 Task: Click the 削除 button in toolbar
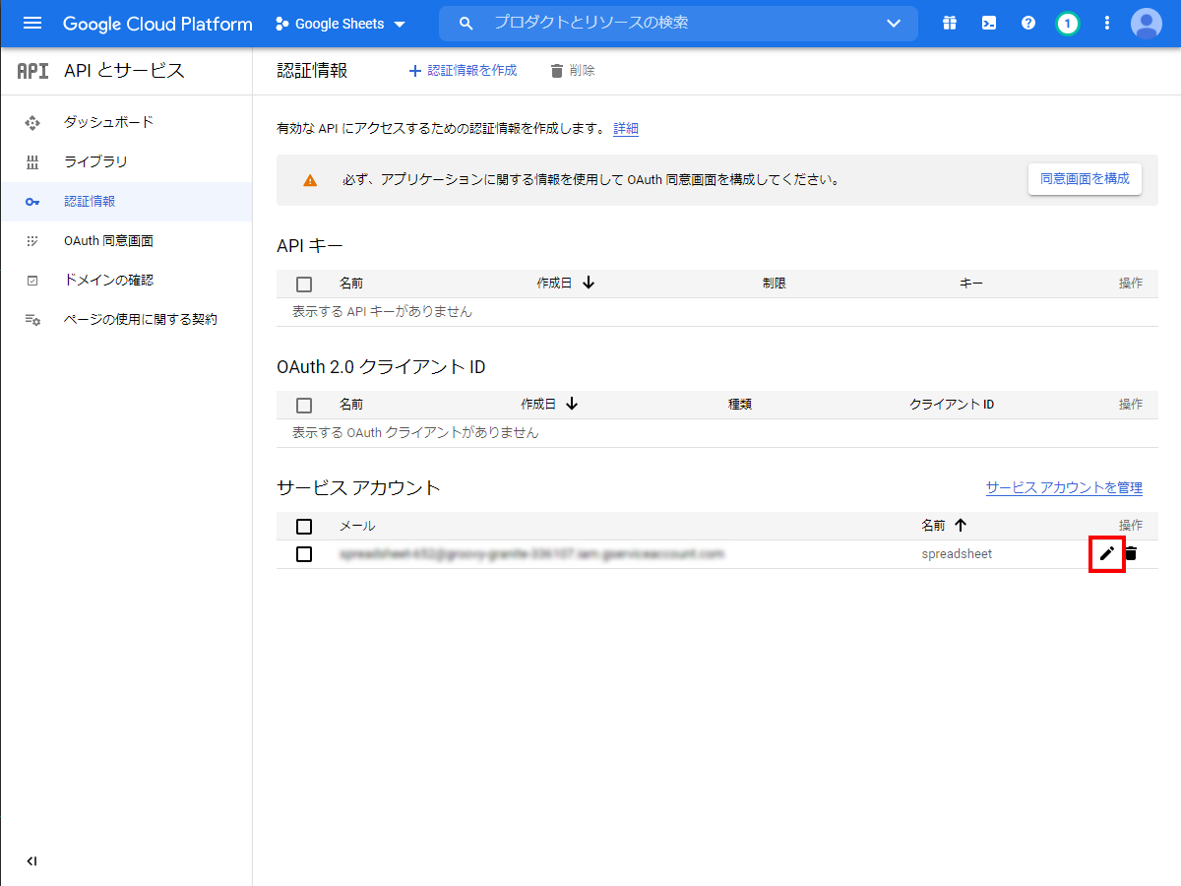(572, 71)
